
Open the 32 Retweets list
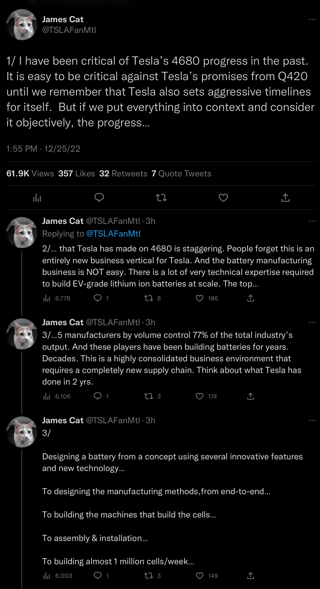[x=123, y=174]
